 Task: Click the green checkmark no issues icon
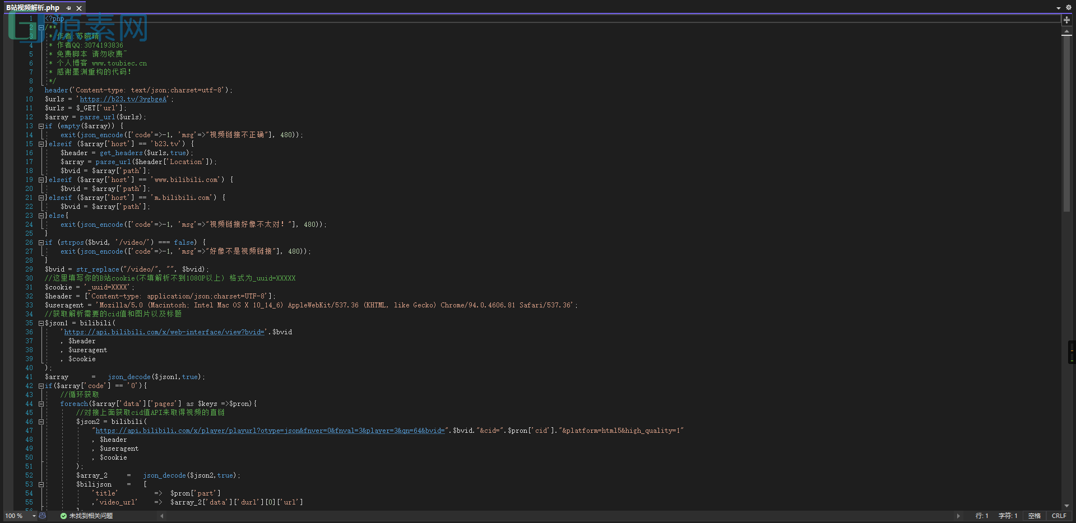tap(63, 516)
